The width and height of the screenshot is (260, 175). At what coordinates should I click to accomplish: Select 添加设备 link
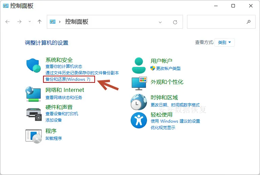[54, 120]
